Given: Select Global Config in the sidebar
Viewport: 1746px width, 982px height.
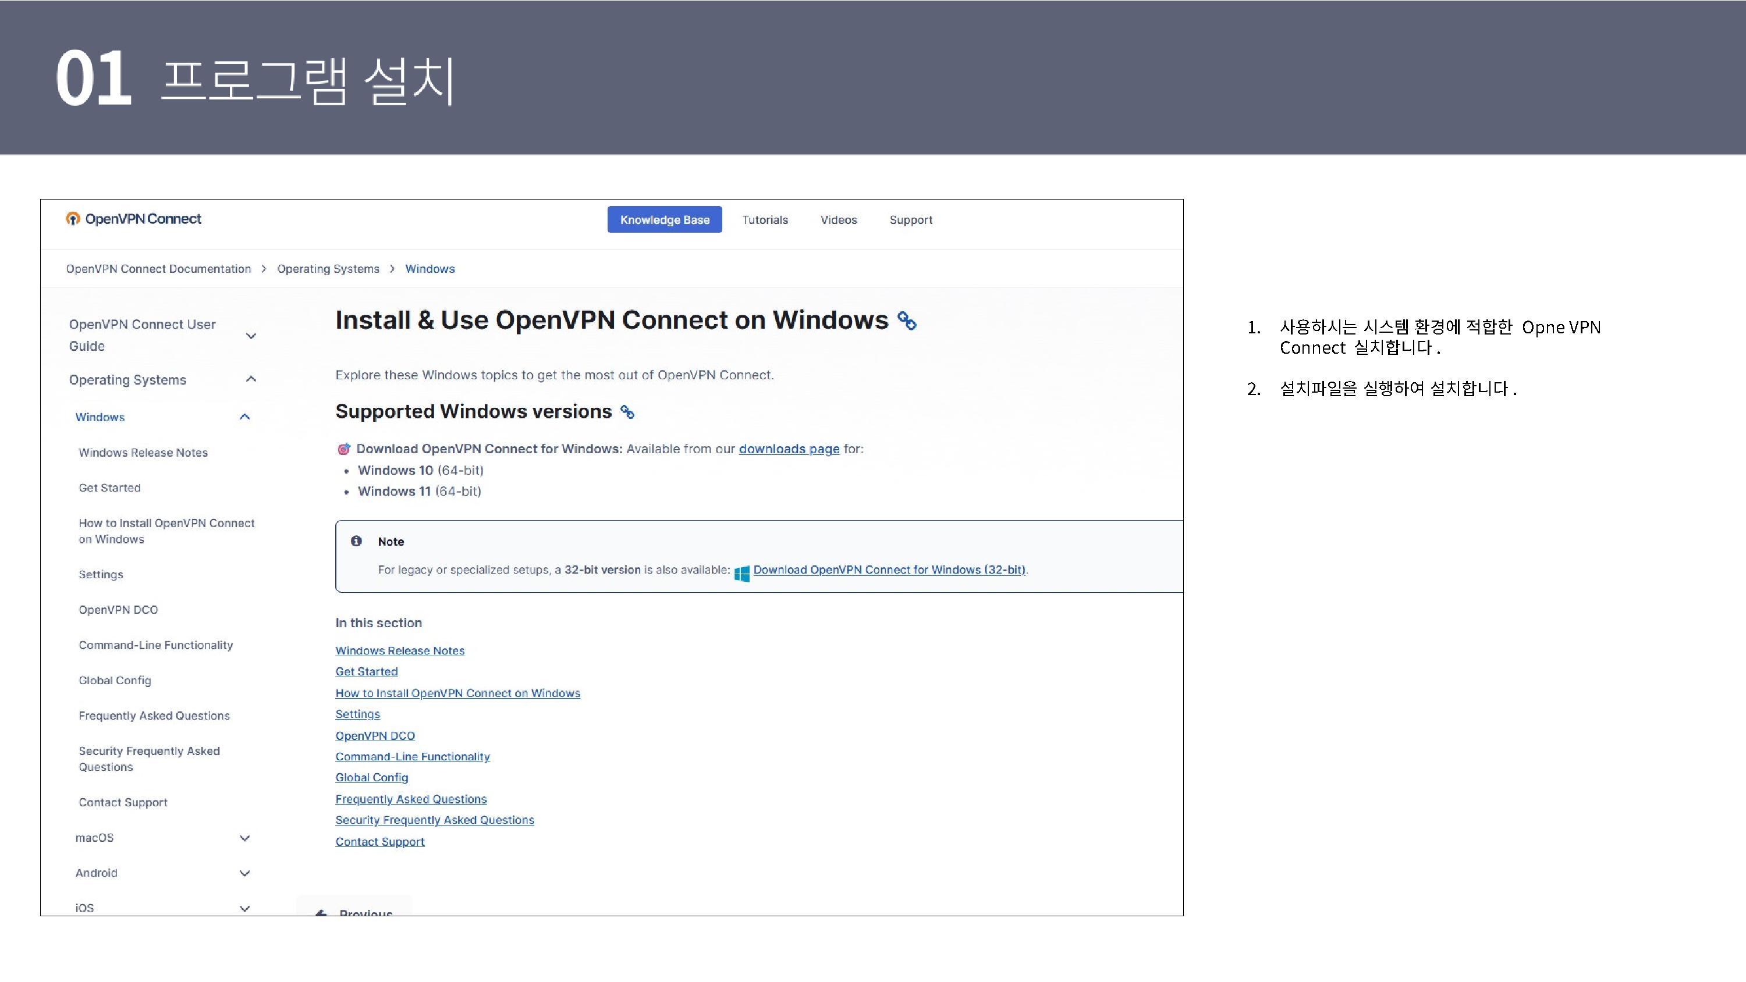Looking at the screenshot, I should [115, 681].
